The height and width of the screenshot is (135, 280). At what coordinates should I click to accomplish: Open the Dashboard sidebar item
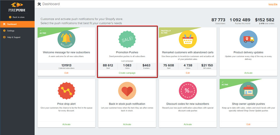pyautogui.click(x=12, y=24)
